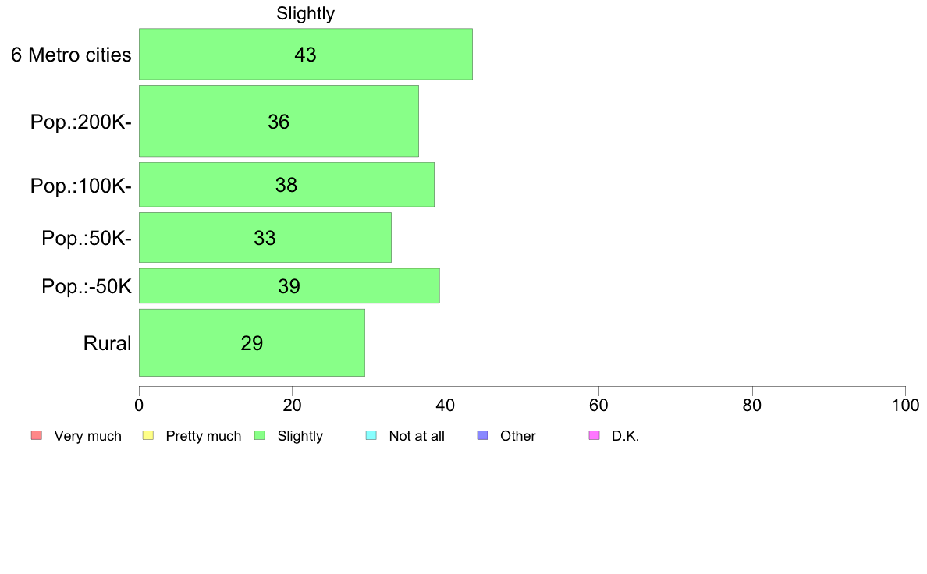Click the 100 tick on the x-axis
927x574 pixels.
click(905, 405)
